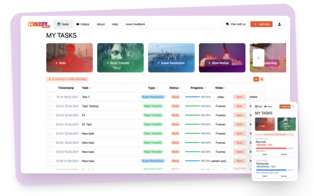Sort tasks by Timestamp column

point(68,88)
